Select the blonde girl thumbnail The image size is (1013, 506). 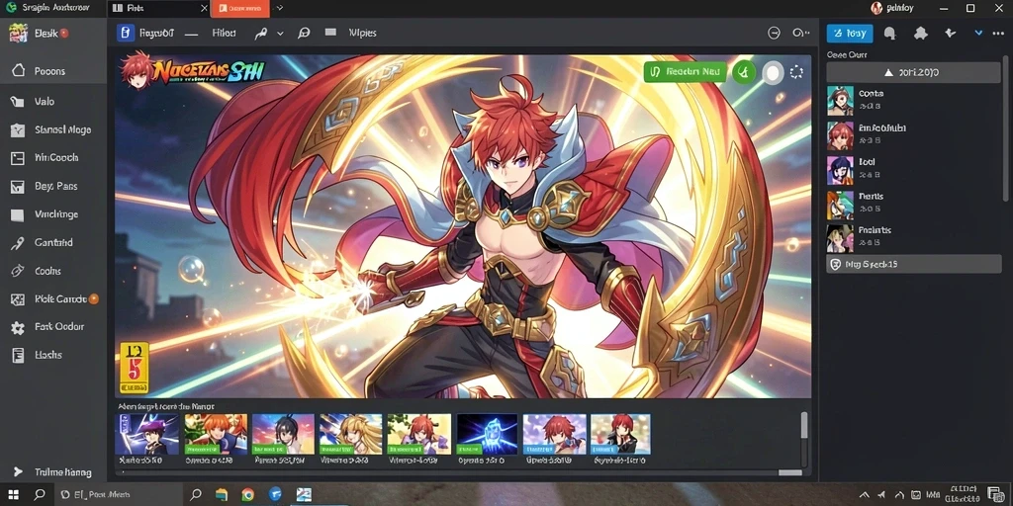pos(350,435)
